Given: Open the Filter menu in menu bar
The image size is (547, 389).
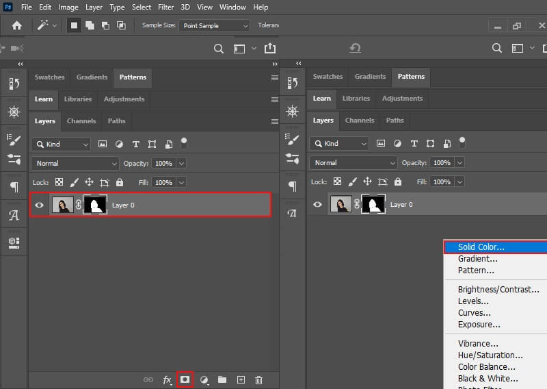Looking at the screenshot, I should 165,8.
